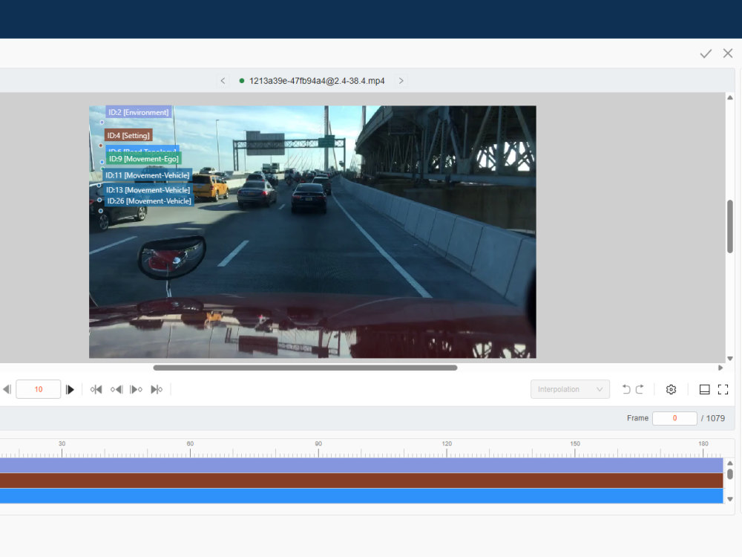Open the Interpolation dropdown
The image size is (742, 557).
tap(570, 389)
